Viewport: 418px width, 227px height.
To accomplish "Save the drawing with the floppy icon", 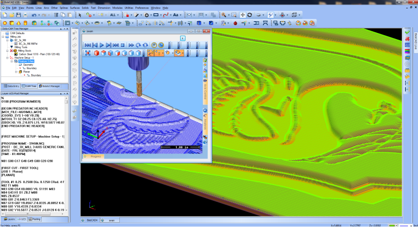I will 18,15.
